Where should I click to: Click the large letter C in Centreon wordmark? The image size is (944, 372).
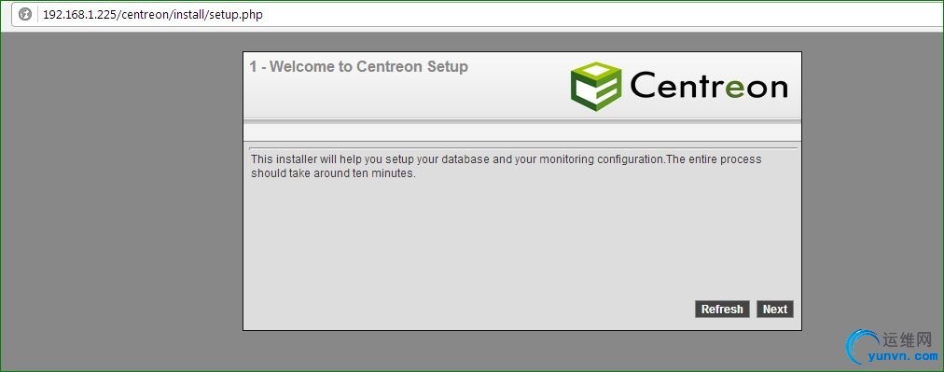(644, 85)
